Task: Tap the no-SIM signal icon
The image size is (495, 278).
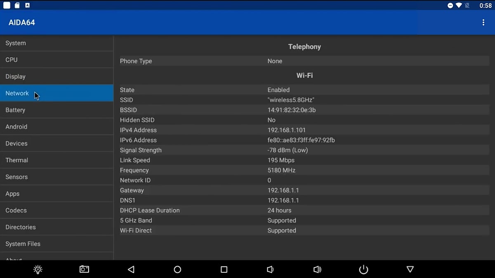Action: pyautogui.click(x=467, y=5)
